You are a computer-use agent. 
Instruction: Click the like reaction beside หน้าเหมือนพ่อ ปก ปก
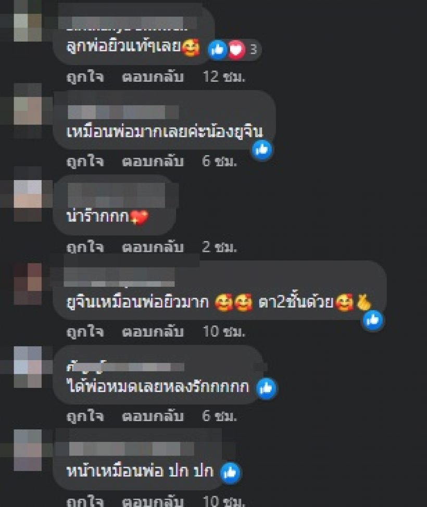pyautogui.click(x=230, y=473)
